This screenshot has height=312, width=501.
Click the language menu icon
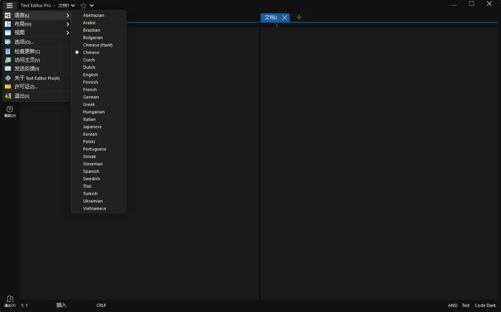pyautogui.click(x=8, y=15)
